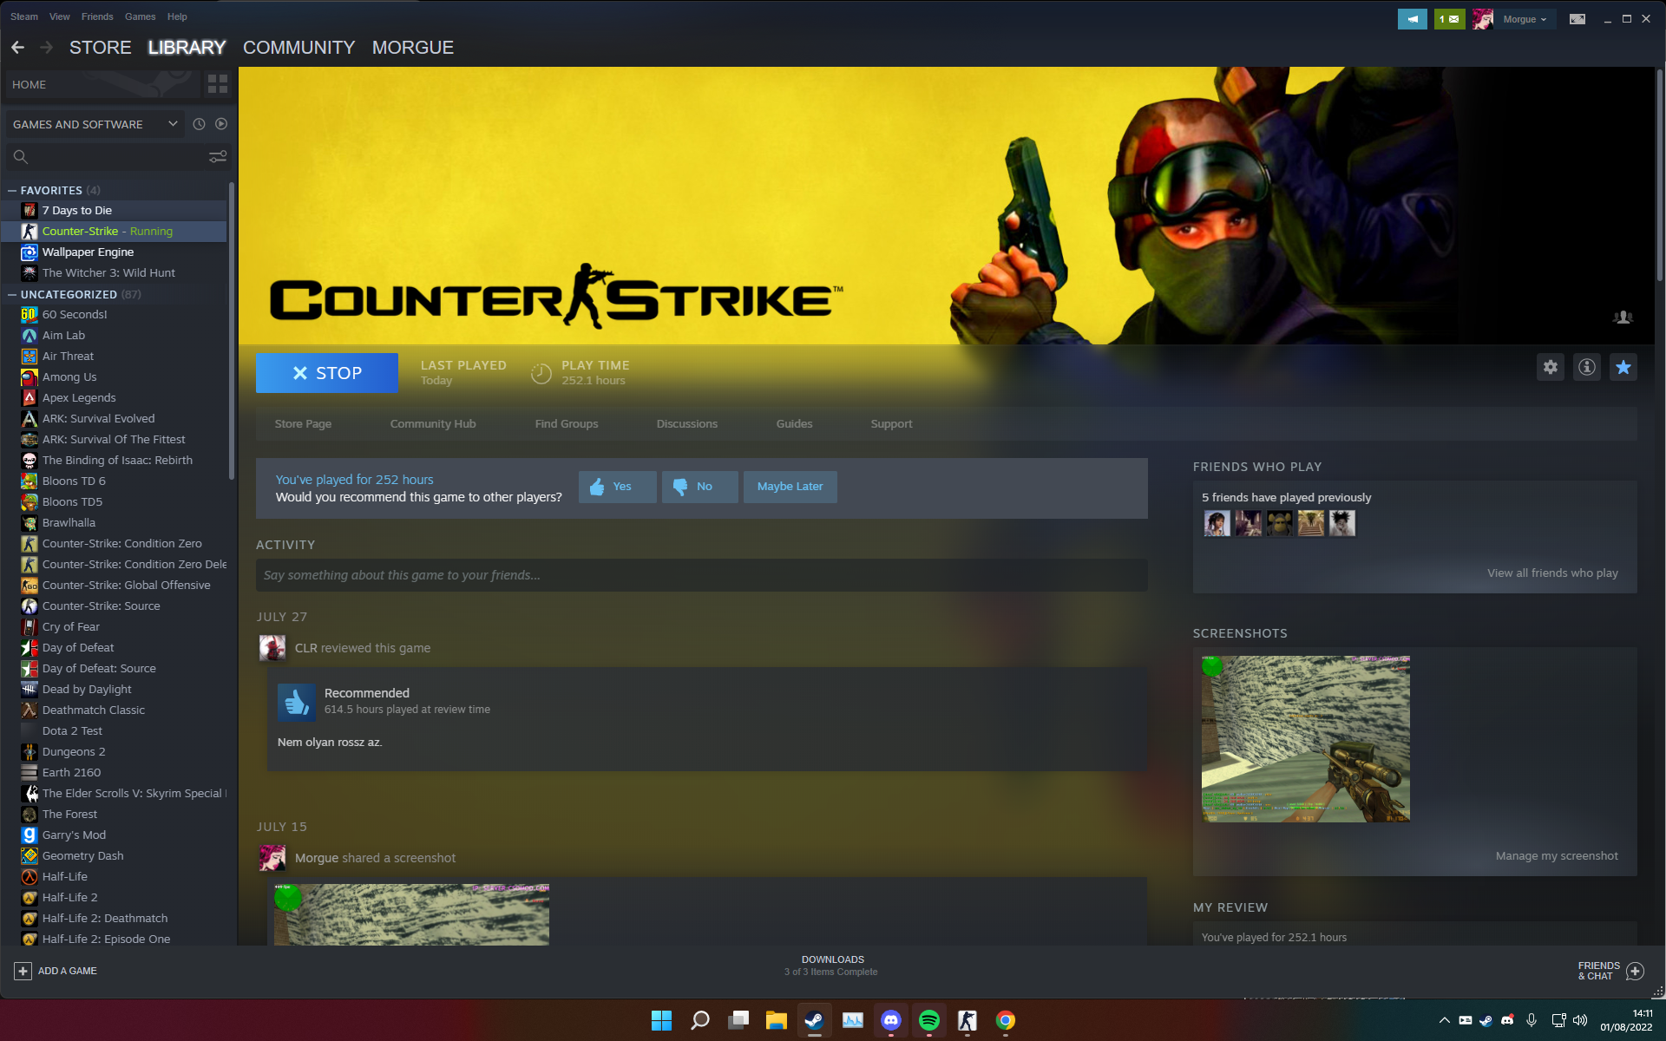The width and height of the screenshot is (1666, 1041).
Task: Expand the Games and Software dropdown
Action: point(173,124)
